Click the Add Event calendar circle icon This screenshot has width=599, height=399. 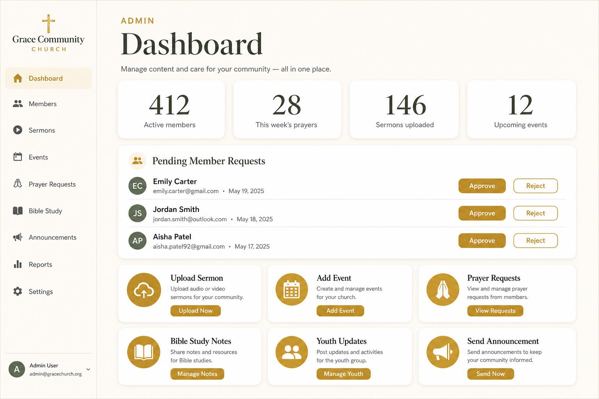click(292, 290)
